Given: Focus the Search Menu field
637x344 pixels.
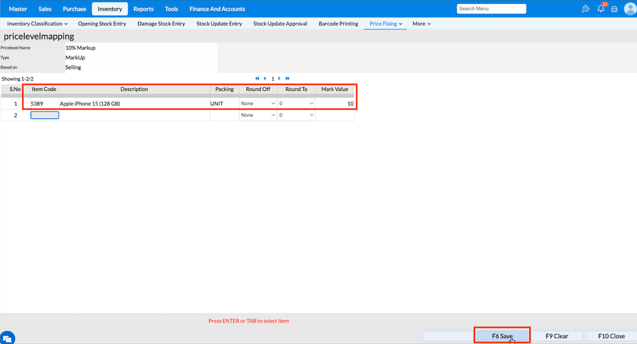Looking at the screenshot, I should click(x=491, y=9).
